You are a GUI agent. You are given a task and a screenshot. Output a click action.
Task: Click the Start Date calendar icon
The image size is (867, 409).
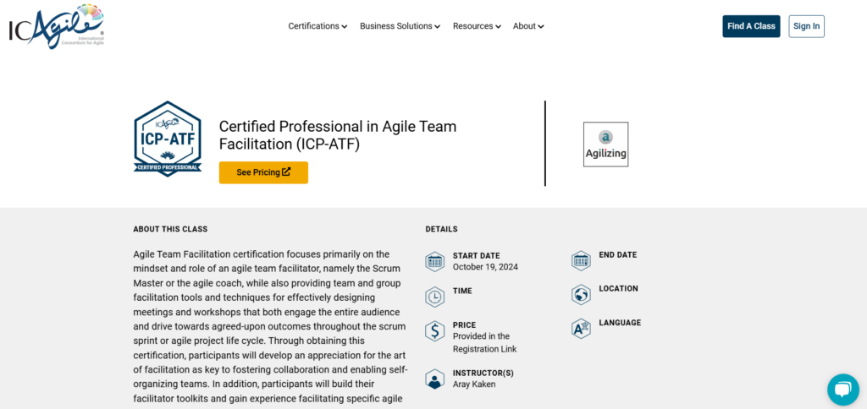[434, 261]
